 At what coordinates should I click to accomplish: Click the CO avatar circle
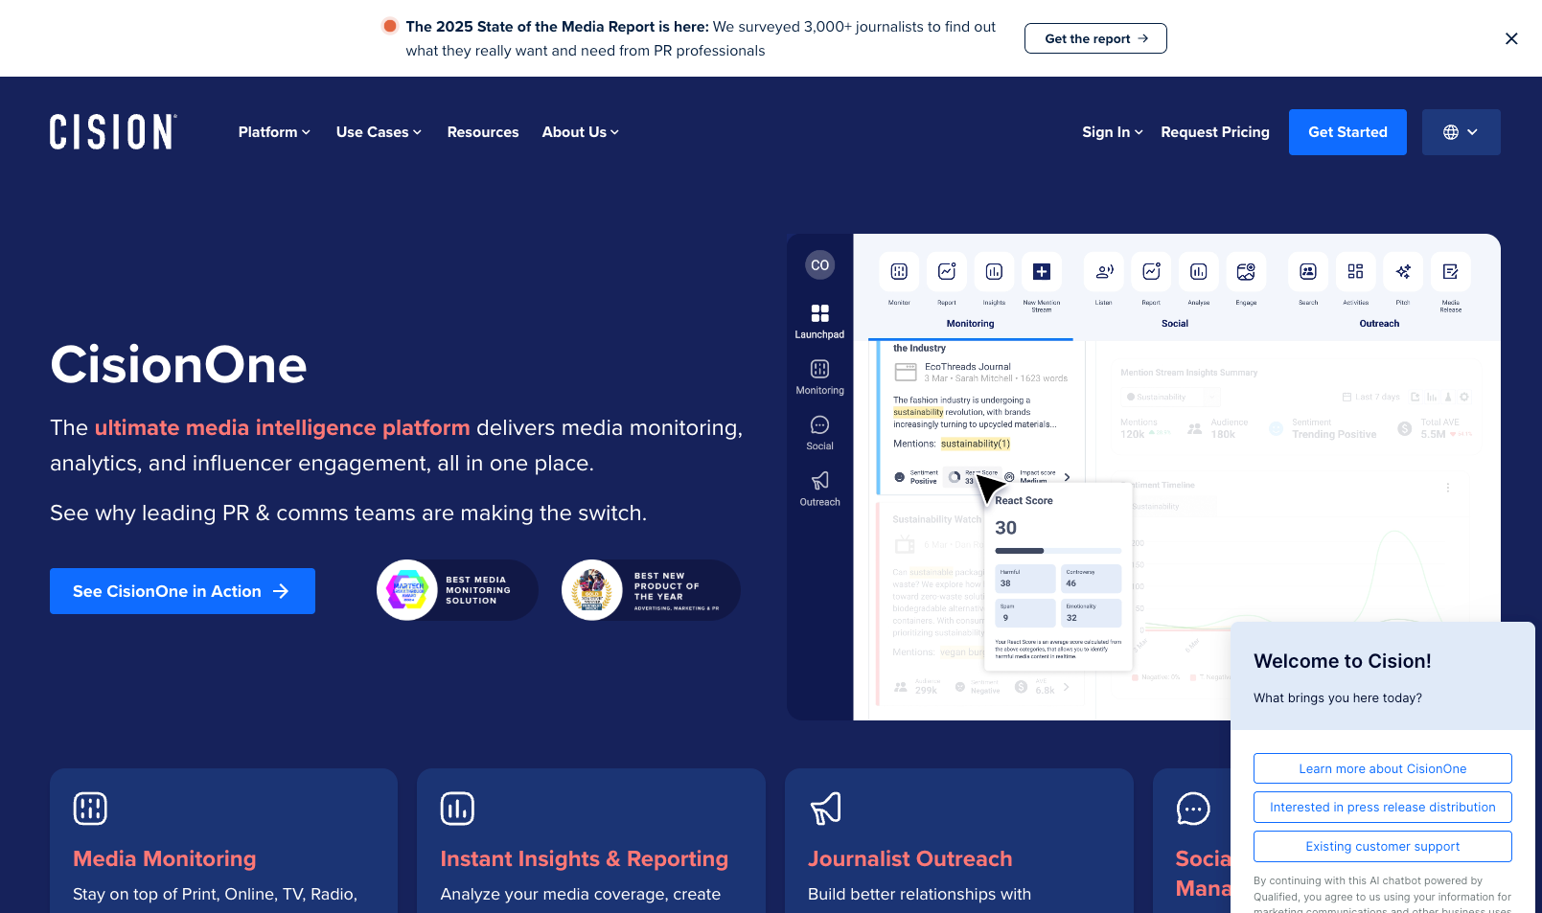pyautogui.click(x=819, y=265)
